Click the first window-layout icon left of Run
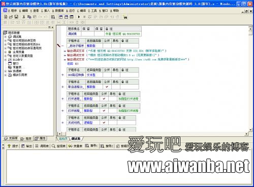This screenshot has width=254, height=187. pyautogui.click(x=60, y=17)
